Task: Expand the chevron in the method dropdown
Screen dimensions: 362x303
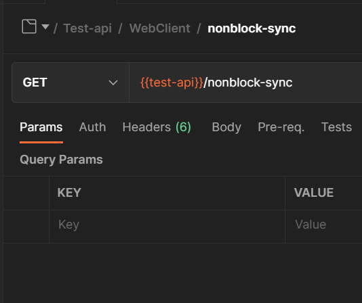Action: coord(113,83)
